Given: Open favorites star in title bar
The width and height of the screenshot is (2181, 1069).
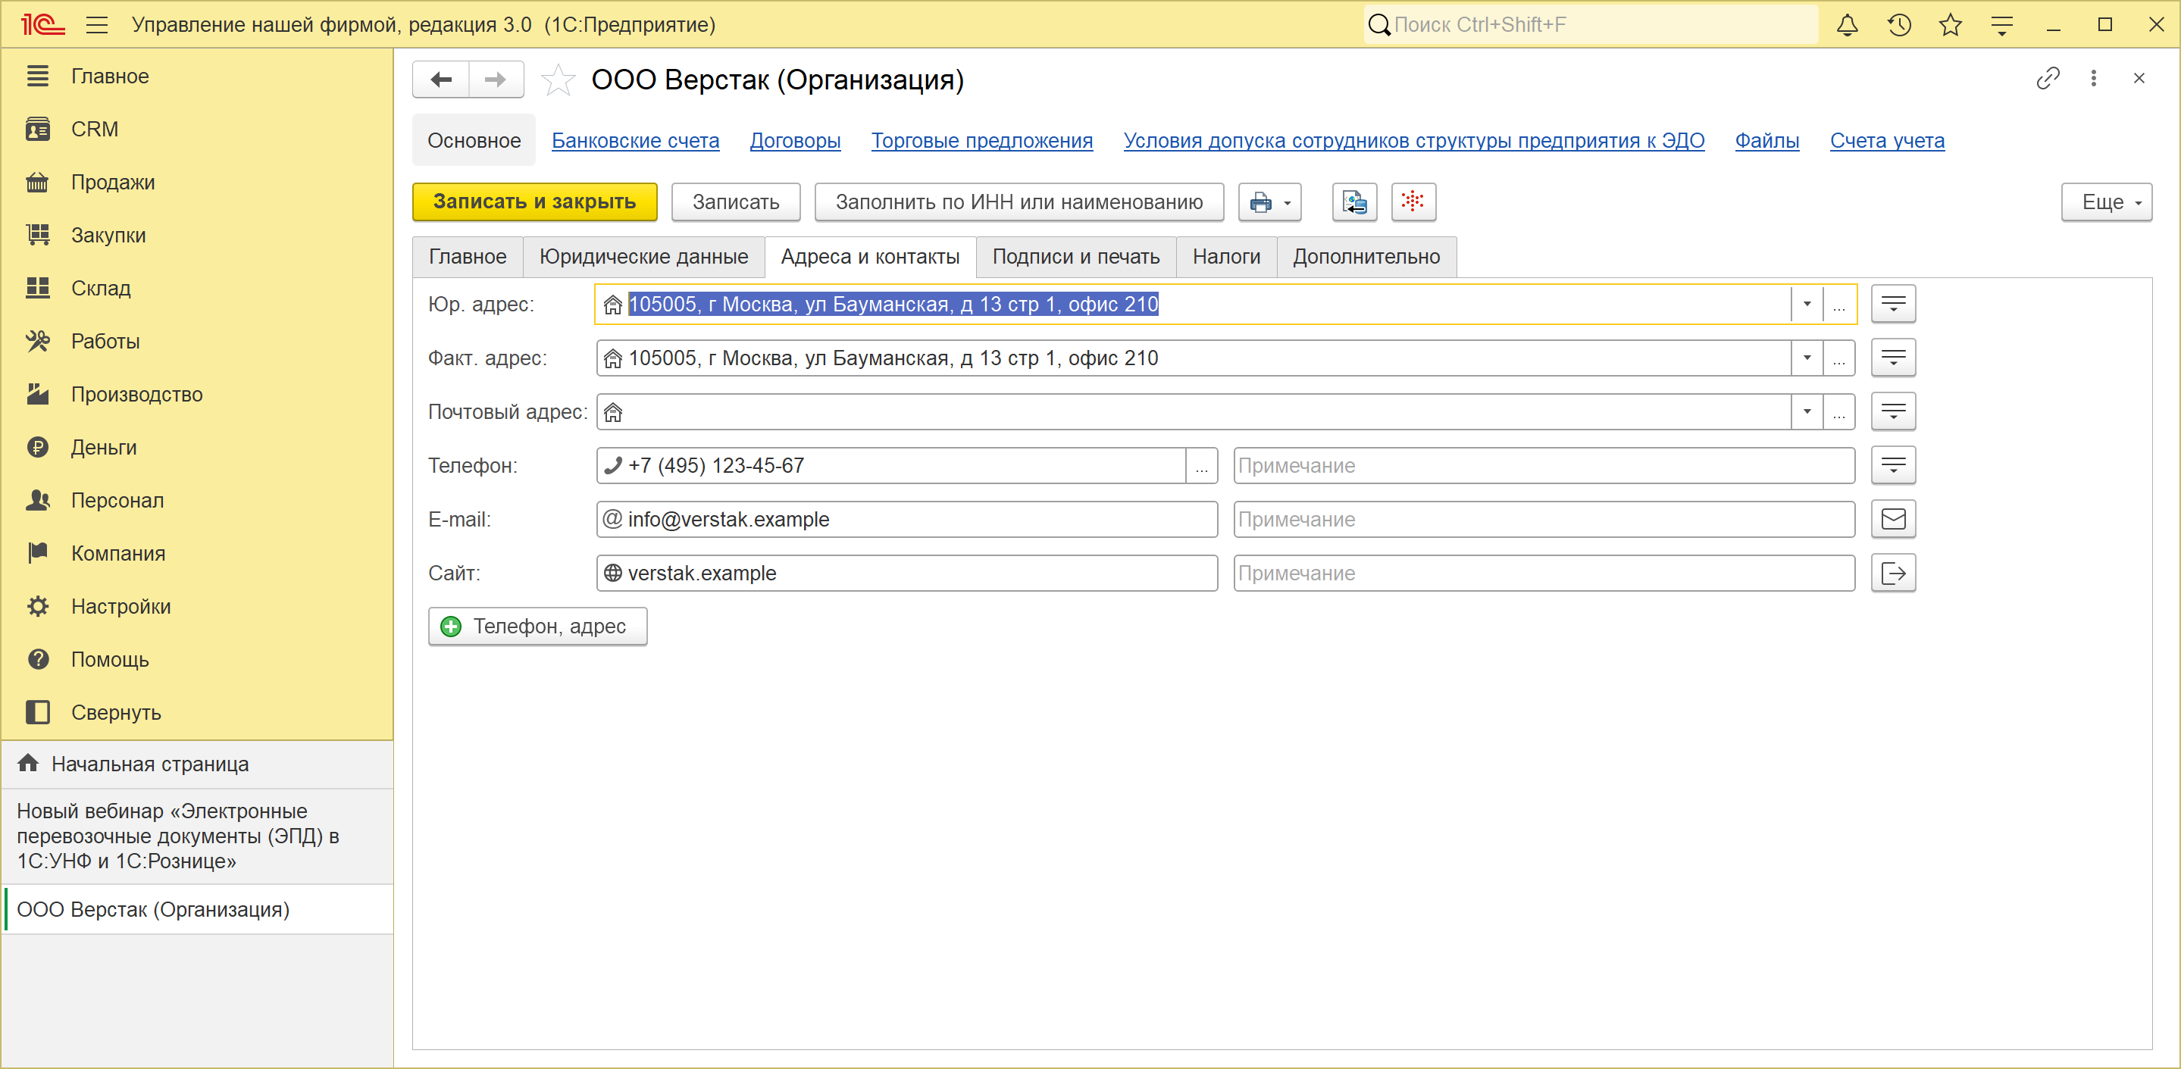Looking at the screenshot, I should point(1951,24).
